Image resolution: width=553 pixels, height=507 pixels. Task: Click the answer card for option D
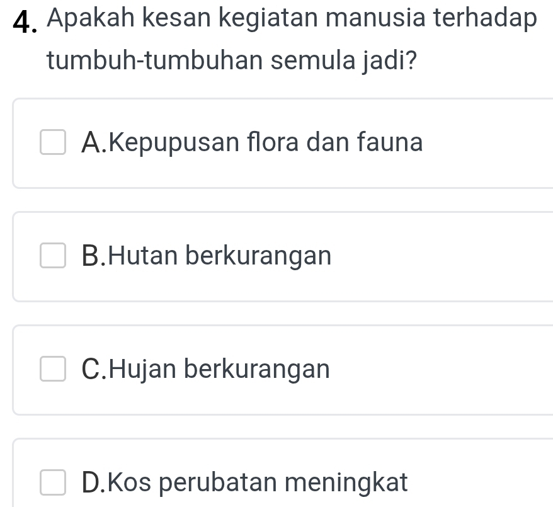277,479
